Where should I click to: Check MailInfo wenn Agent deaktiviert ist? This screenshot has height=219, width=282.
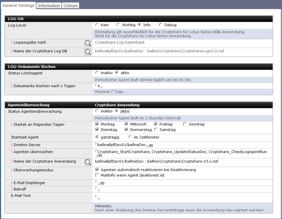[97, 175]
